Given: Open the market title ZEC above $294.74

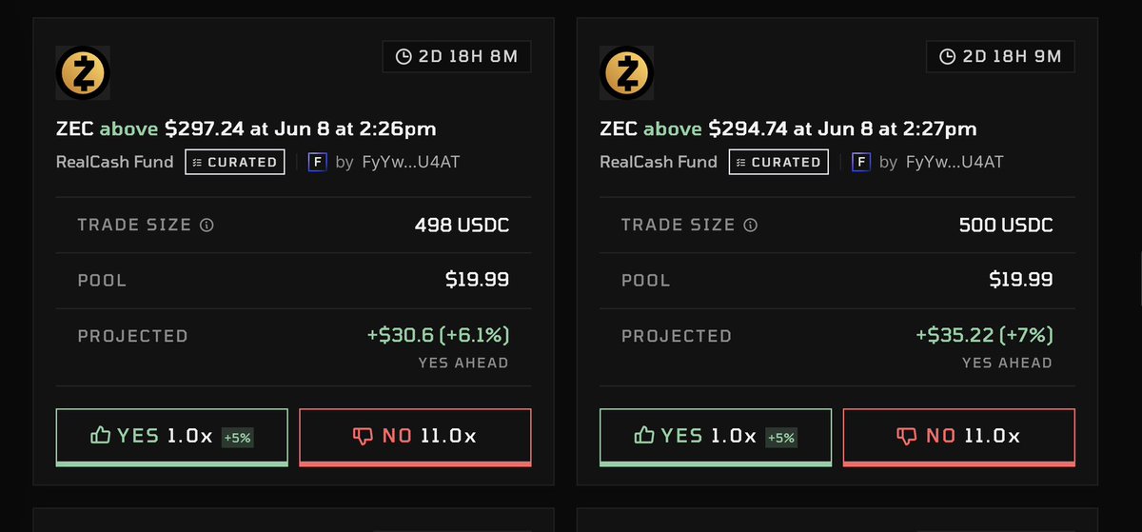Looking at the screenshot, I should click(x=789, y=128).
